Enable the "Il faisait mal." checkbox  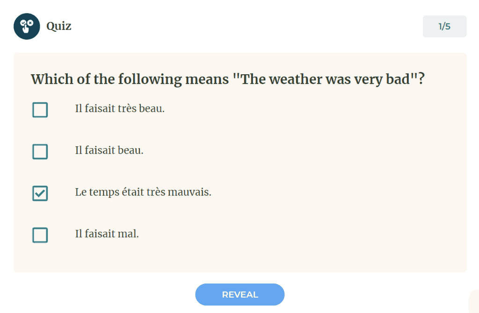coord(40,235)
